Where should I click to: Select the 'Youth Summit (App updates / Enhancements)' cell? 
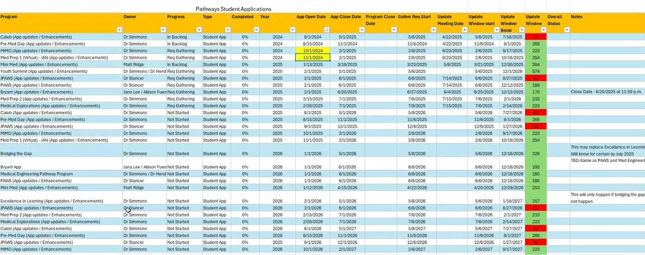coord(61,72)
